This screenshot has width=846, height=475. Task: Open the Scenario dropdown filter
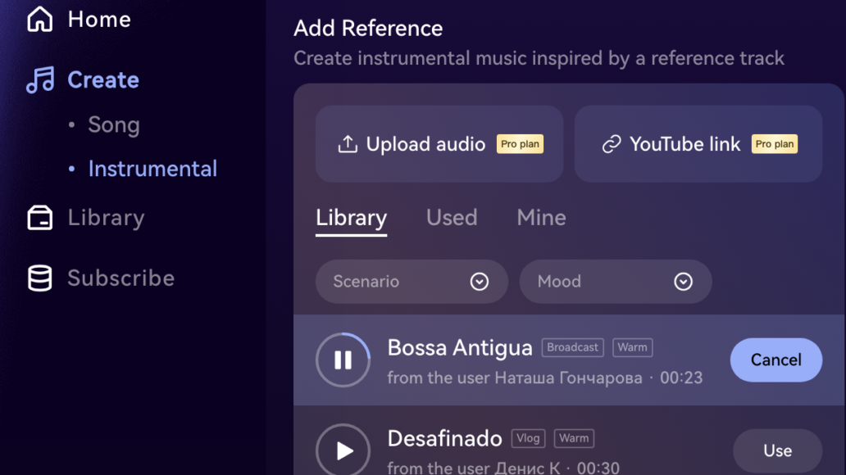412,282
